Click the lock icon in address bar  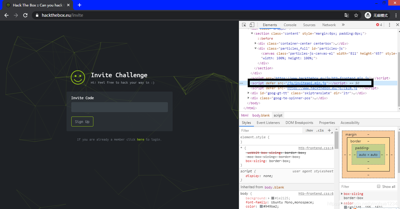coord(37,15)
